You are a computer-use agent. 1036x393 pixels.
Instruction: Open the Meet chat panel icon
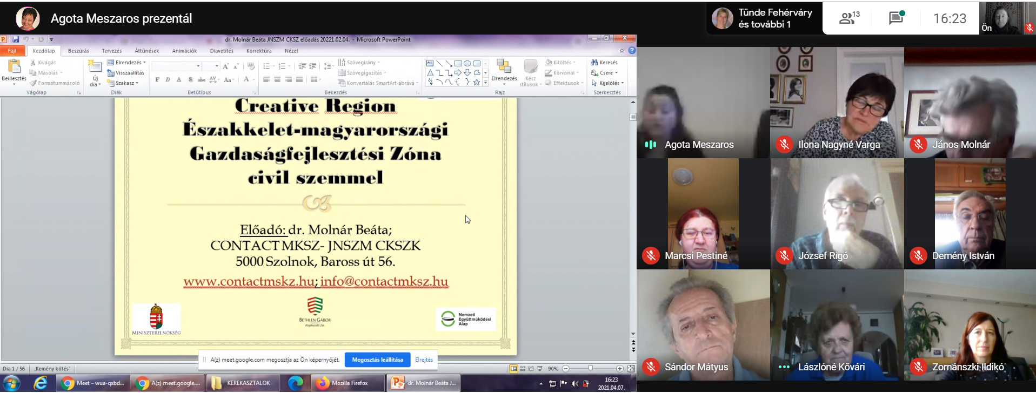click(896, 18)
